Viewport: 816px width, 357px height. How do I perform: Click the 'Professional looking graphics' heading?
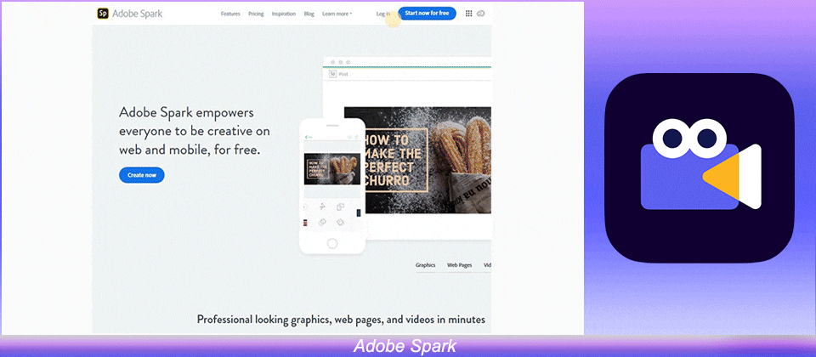point(341,319)
